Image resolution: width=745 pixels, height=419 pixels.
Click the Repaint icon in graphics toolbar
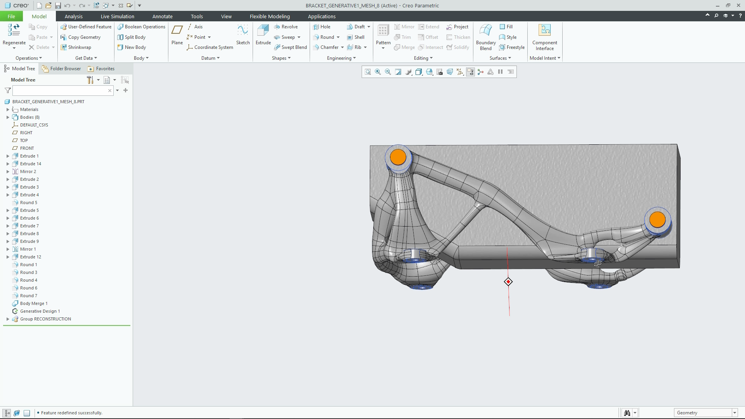pyautogui.click(x=398, y=72)
